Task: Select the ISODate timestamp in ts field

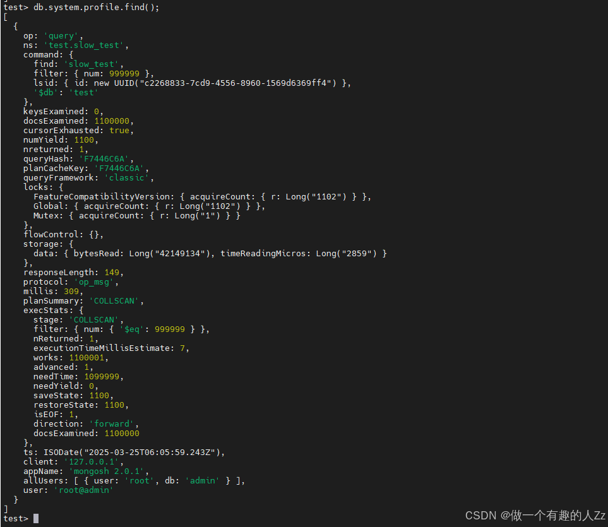Action: (x=134, y=452)
